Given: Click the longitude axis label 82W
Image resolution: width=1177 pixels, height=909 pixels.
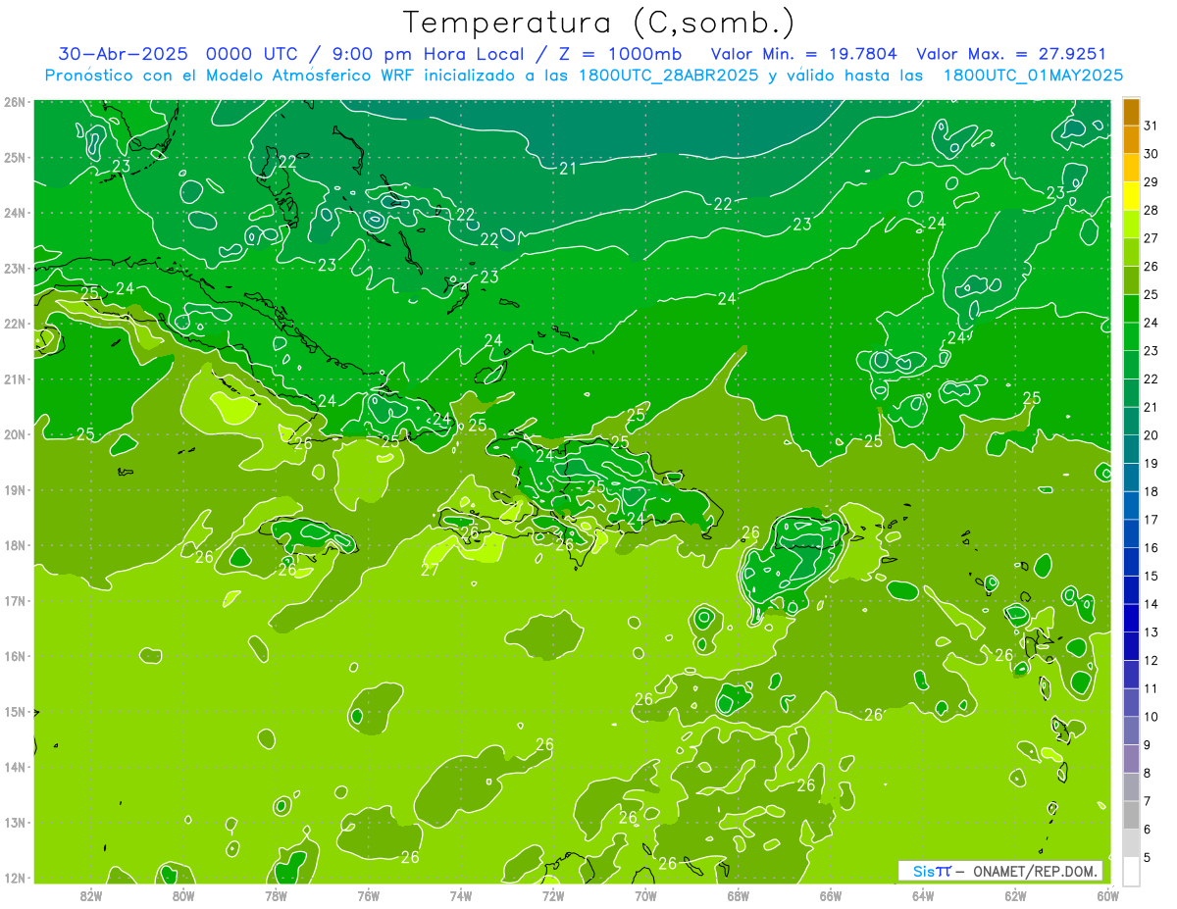Looking at the screenshot, I should point(91,895).
